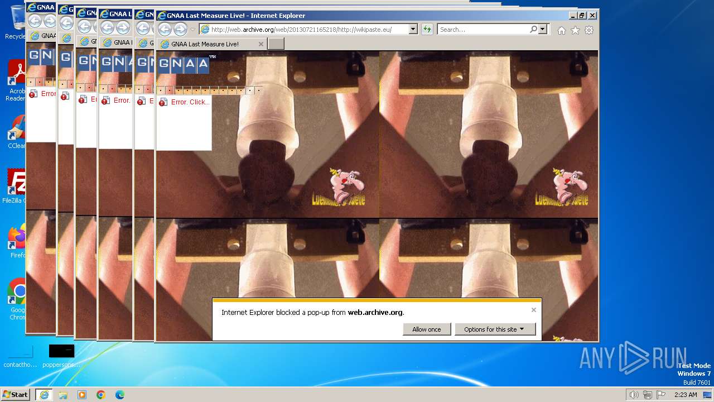The image size is (714, 402).
Task: Minimize the front Internet Explorer window
Action: pyautogui.click(x=573, y=16)
